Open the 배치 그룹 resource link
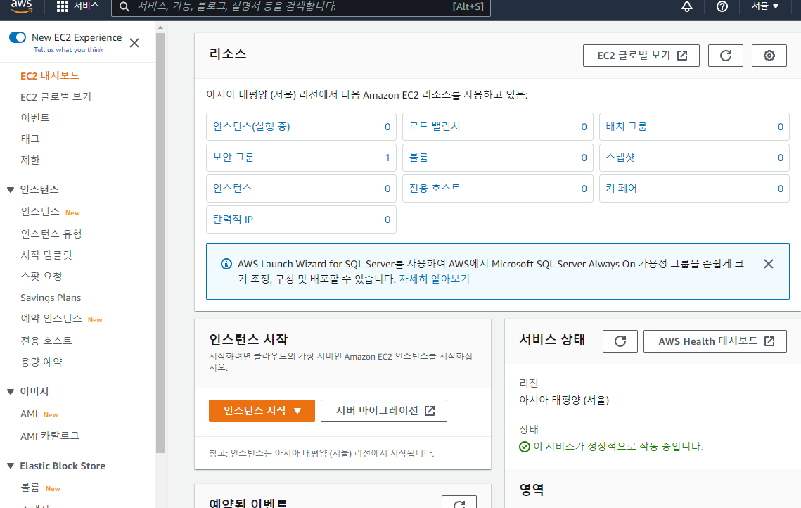 627,126
